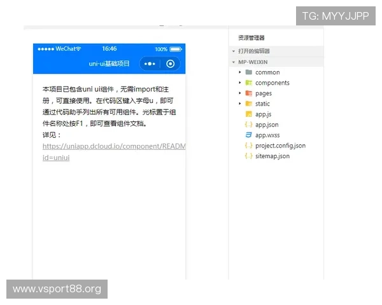Image resolution: width=382 pixels, height=305 pixels.
Task: Open the app.json file
Action: tap(267, 125)
